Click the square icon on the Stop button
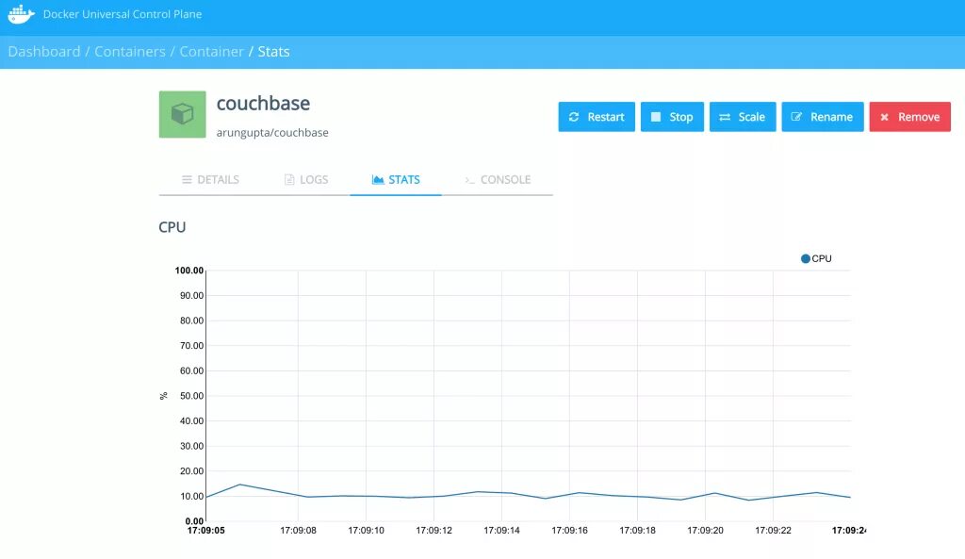965x559 pixels. click(656, 117)
